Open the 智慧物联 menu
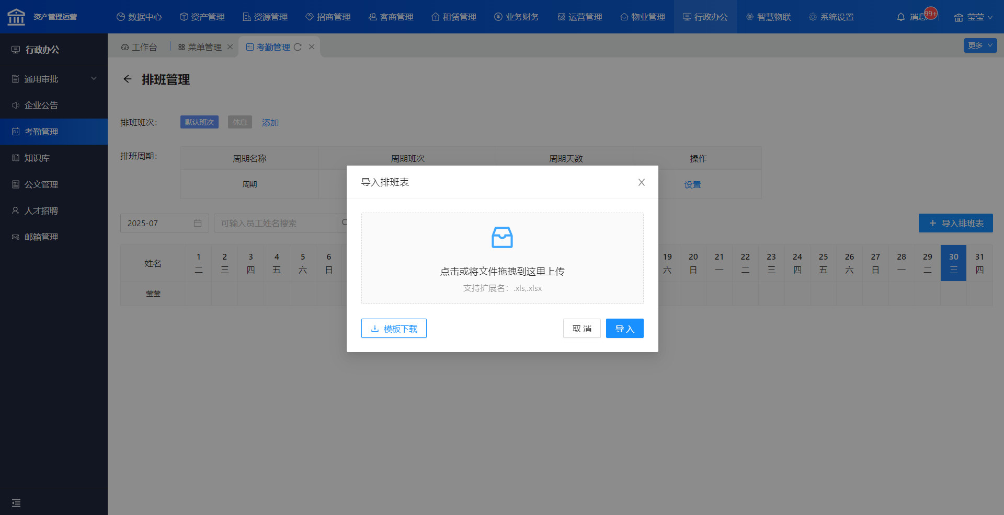Viewport: 1004px width, 515px height. coord(768,17)
